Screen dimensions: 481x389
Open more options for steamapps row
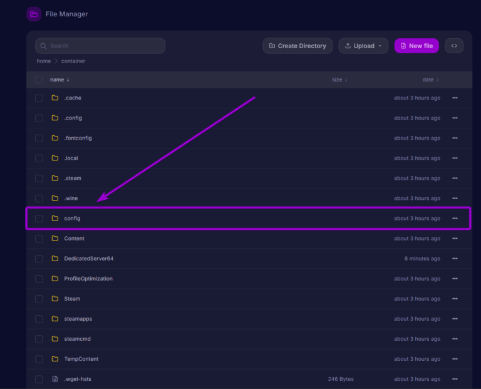[x=455, y=319]
